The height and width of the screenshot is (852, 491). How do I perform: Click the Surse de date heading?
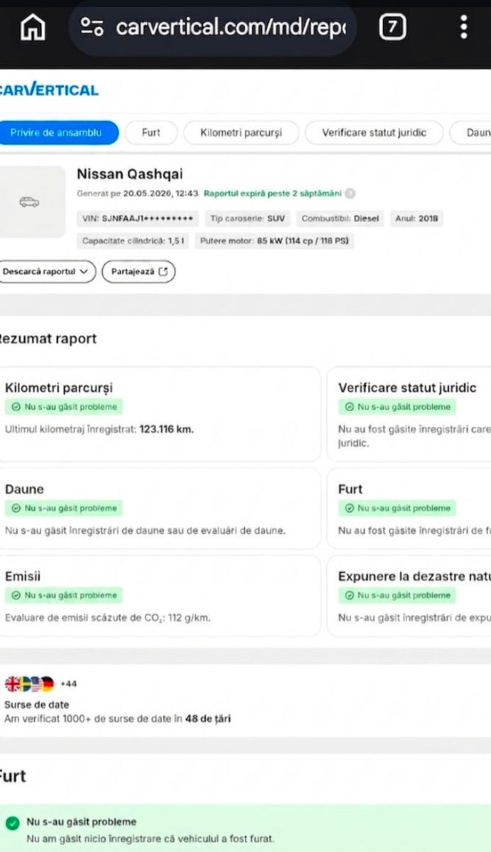(x=37, y=705)
